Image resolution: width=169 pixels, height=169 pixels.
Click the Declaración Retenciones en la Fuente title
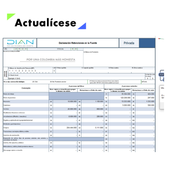pos(78,43)
